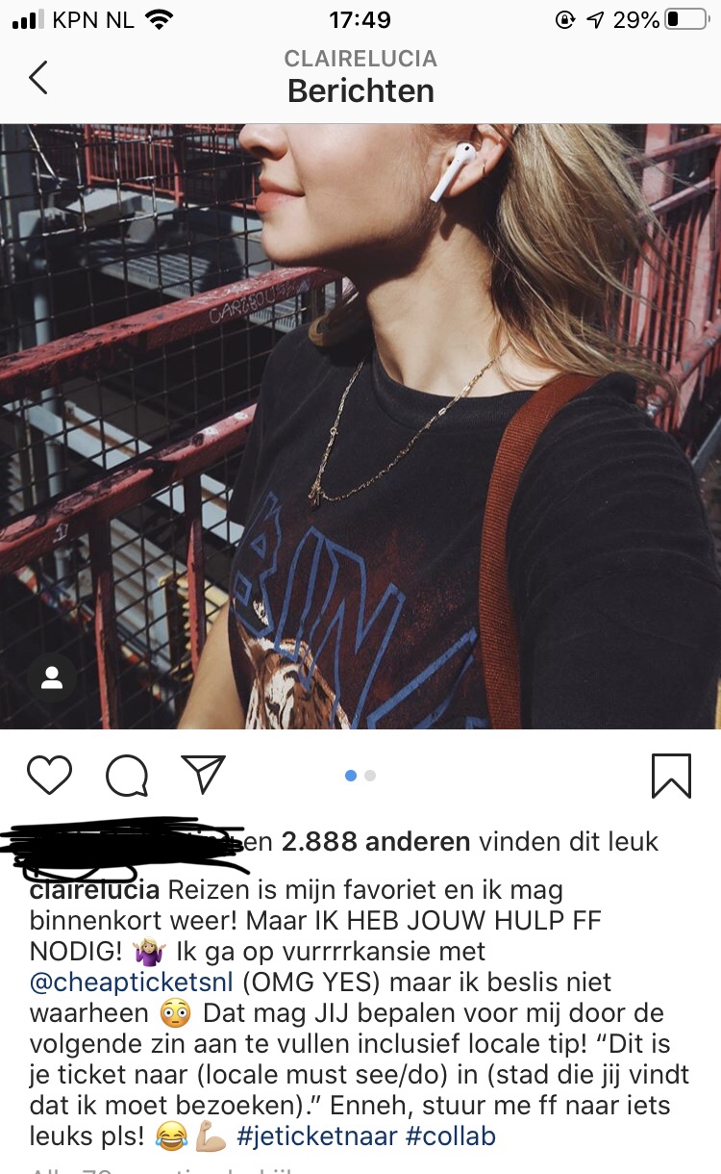Tap the 17:49 clock in status bar

[x=360, y=19]
